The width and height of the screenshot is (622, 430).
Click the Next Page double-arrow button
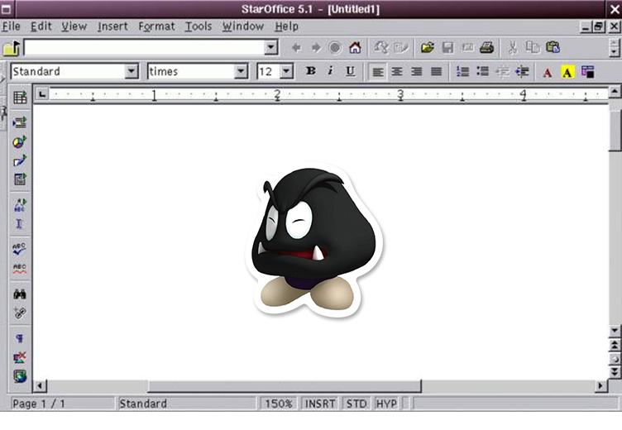615,372
